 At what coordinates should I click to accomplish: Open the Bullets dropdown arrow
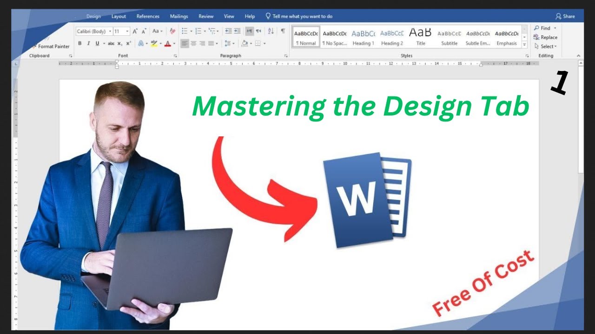tap(191, 31)
